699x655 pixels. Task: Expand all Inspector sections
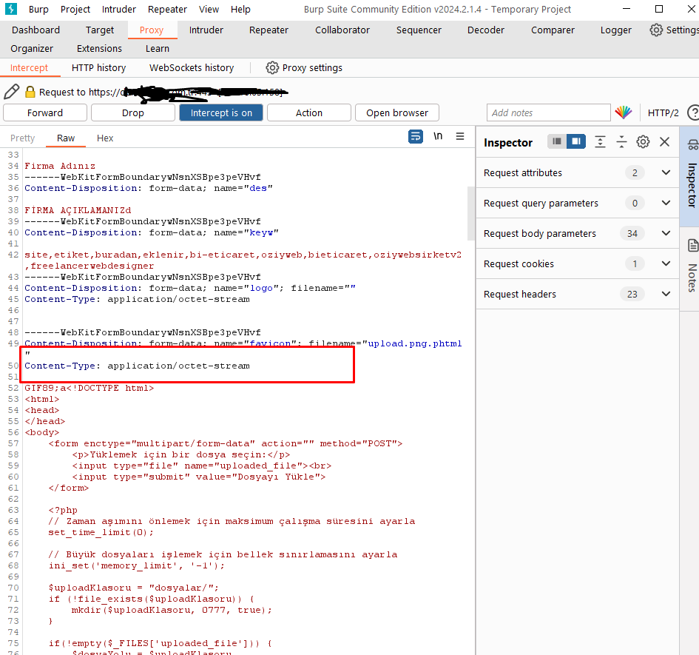coord(600,142)
